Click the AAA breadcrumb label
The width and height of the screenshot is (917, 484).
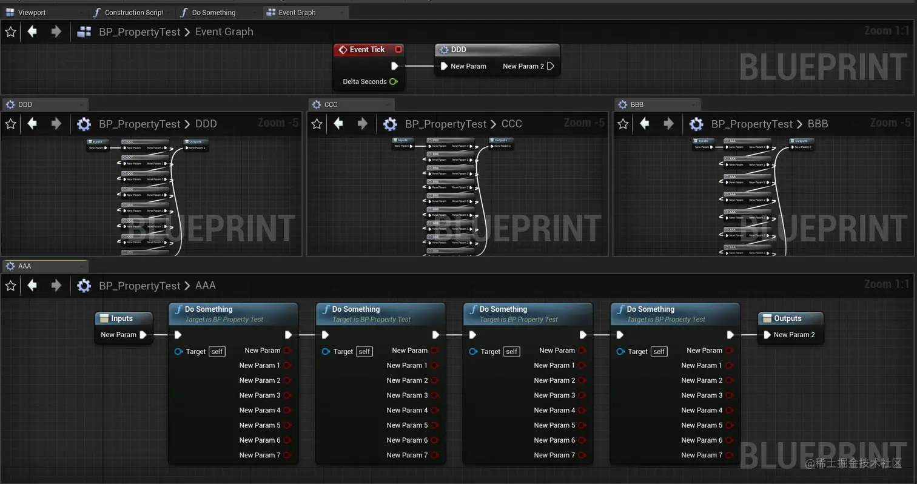click(x=206, y=285)
